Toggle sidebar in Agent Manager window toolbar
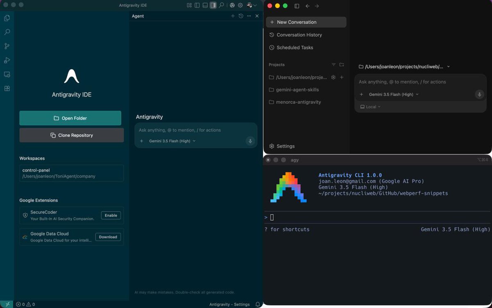This screenshot has width=492, height=308. pos(297,6)
